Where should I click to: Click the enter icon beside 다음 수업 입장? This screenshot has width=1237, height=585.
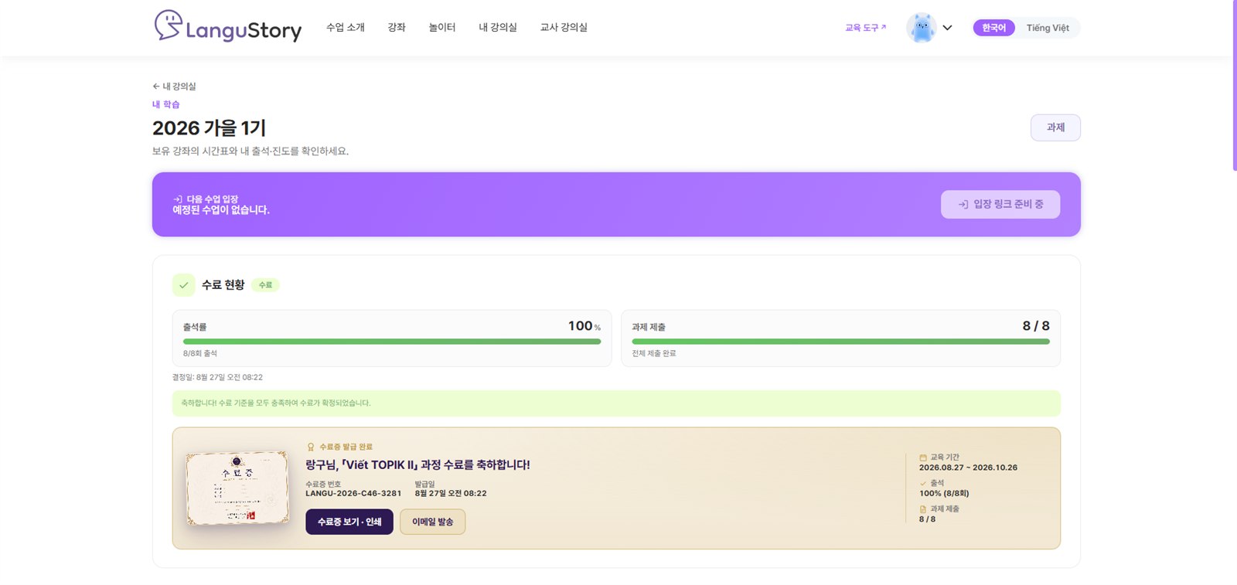click(x=178, y=199)
